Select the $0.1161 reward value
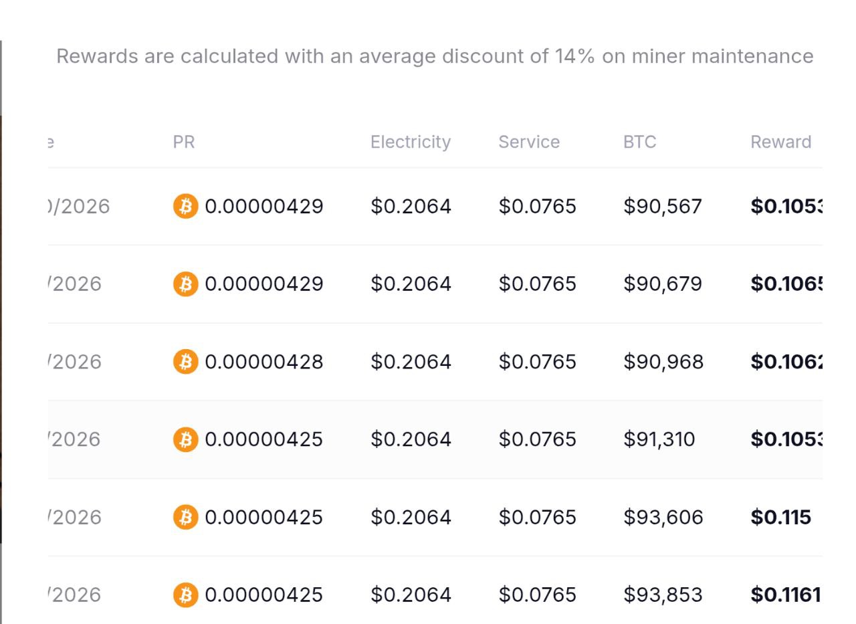 coord(785,595)
